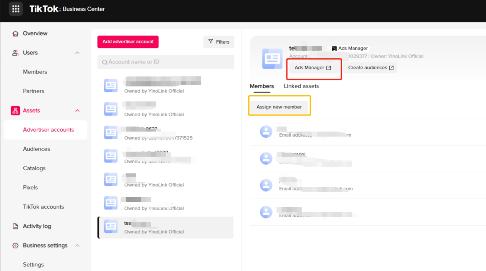Open Activity log in the sidebar
486x271 pixels.
(37, 226)
